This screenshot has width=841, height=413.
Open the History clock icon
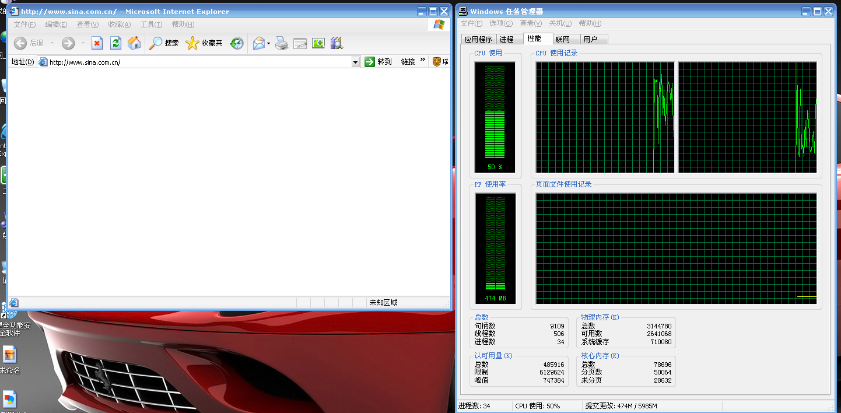point(237,43)
